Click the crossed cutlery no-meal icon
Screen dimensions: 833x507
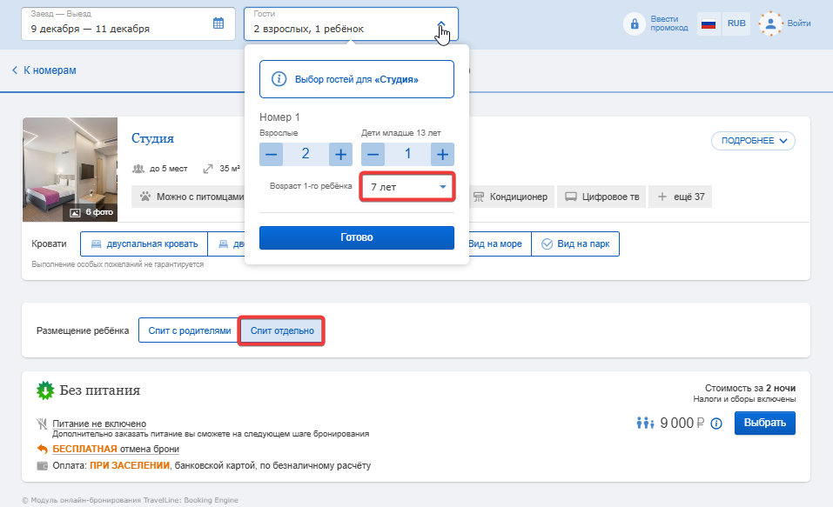tap(42, 424)
